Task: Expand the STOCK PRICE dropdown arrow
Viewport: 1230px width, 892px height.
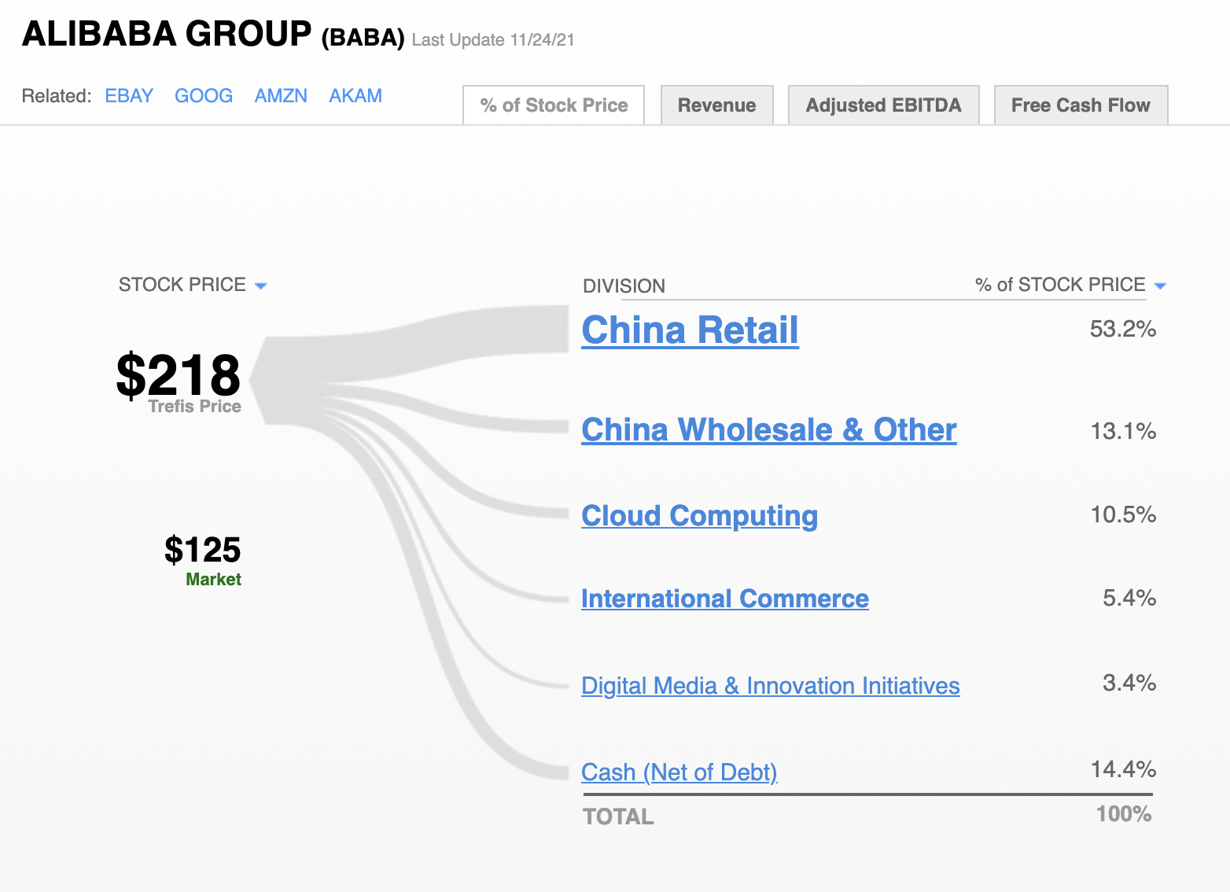Action: (261, 286)
